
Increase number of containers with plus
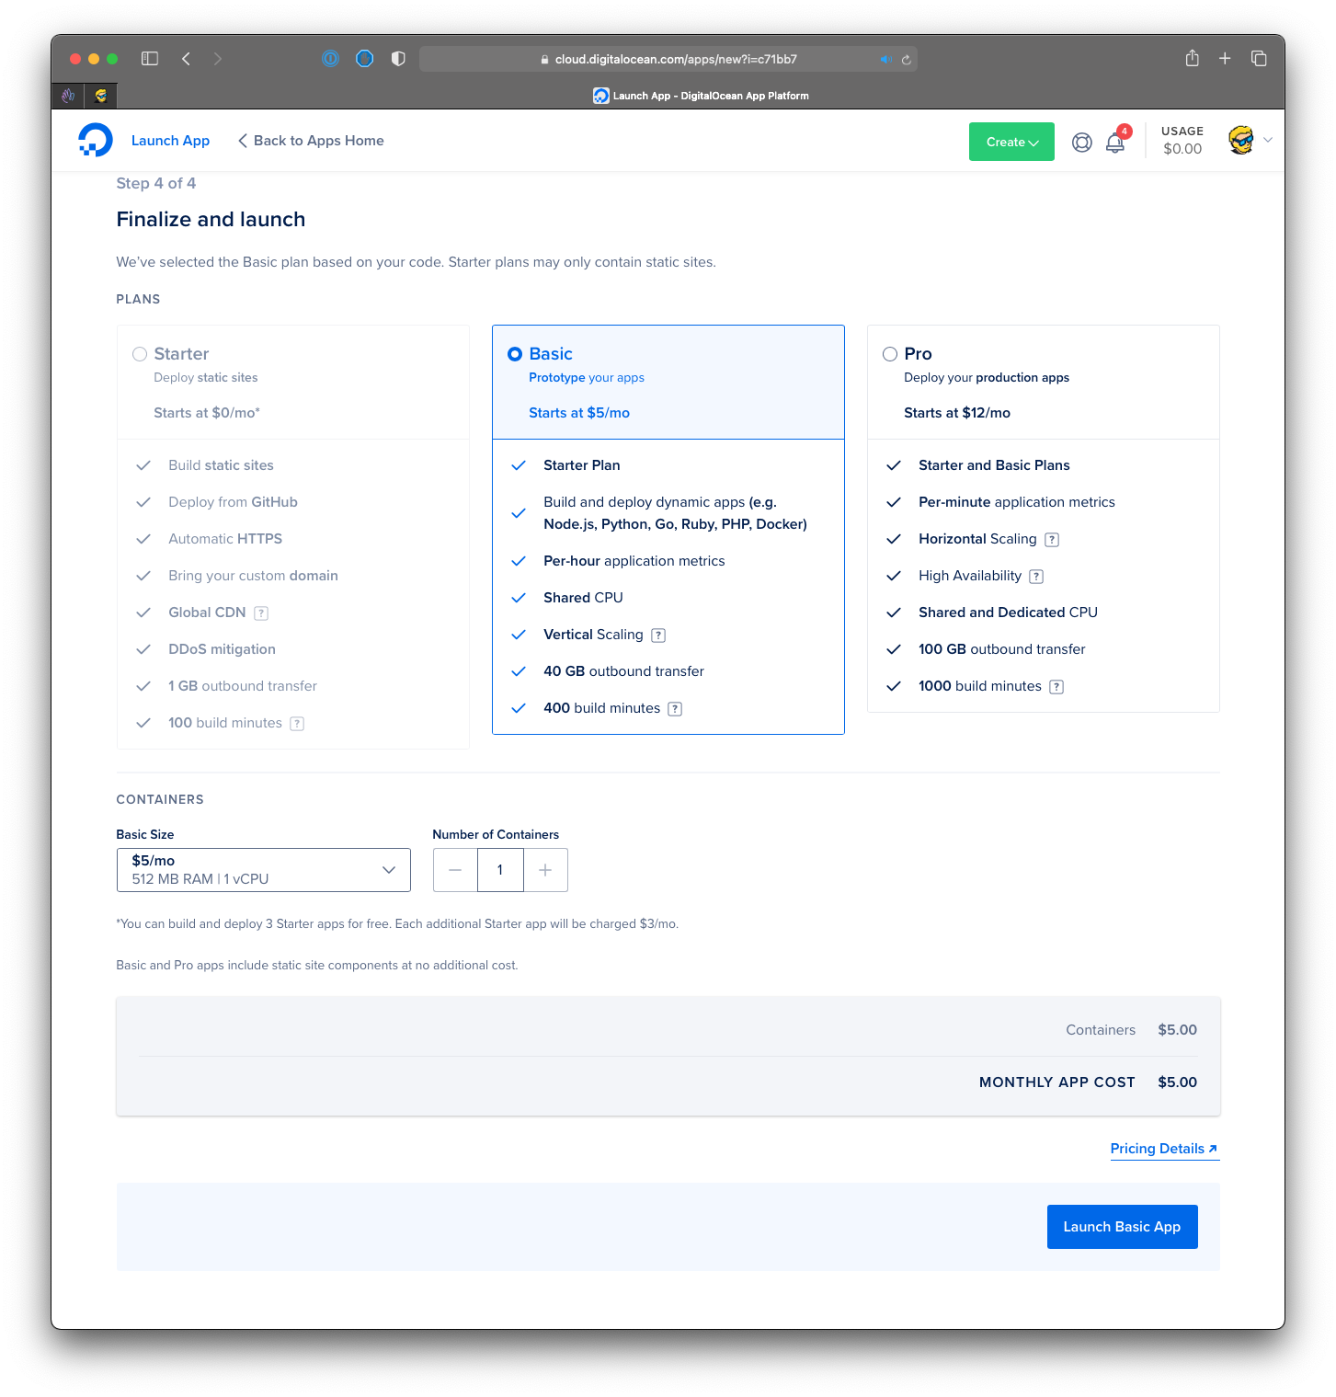pyautogui.click(x=545, y=870)
